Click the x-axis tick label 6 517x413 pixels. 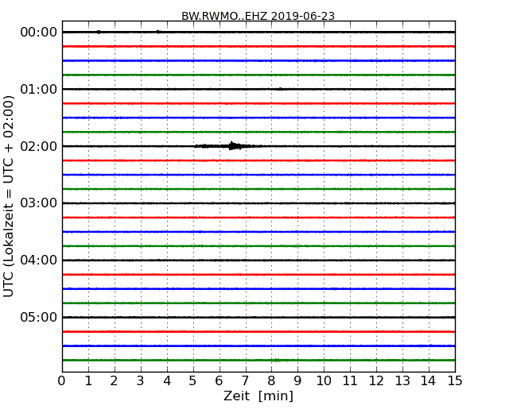point(219,381)
